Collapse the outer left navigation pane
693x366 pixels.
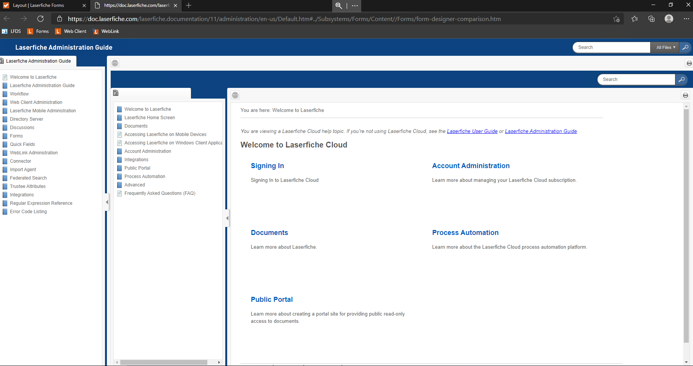point(107,202)
